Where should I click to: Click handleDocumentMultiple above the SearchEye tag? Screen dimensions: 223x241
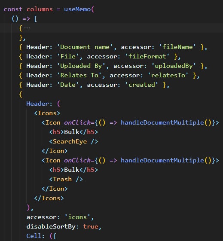[162, 122]
